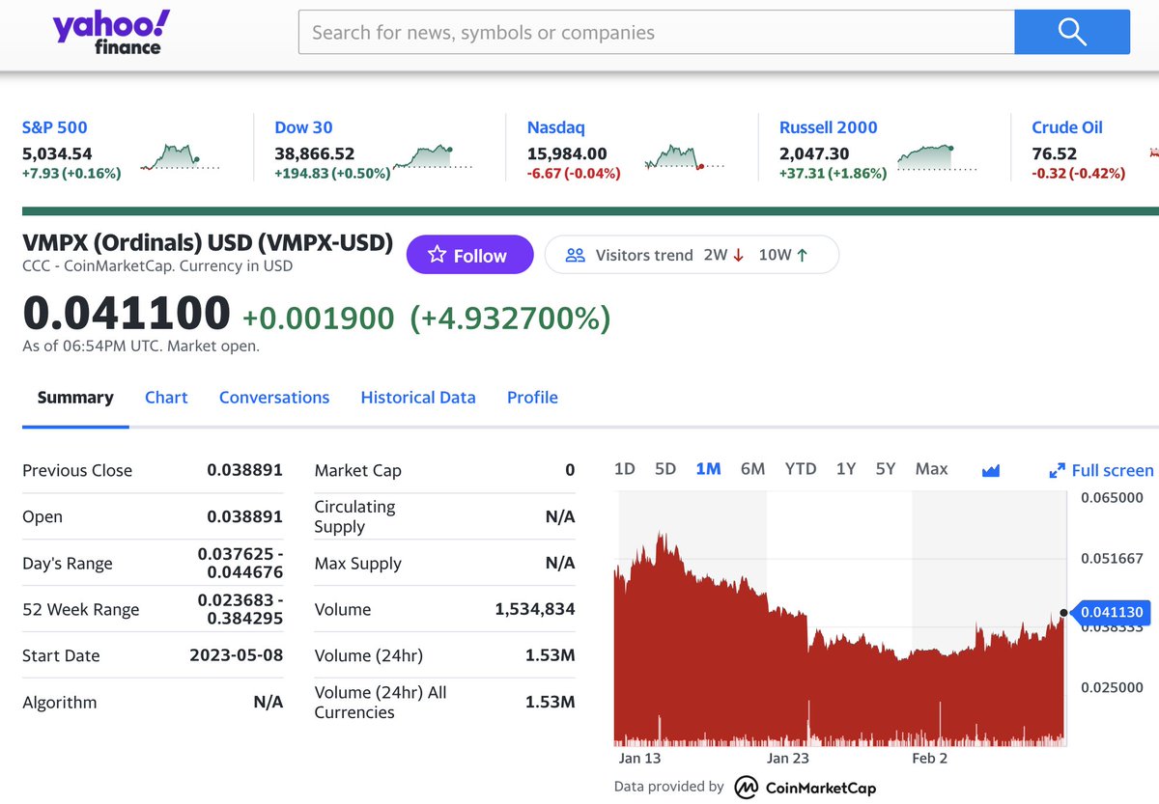The image size is (1159, 804).
Task: Switch to the Summary tab
Action: point(75,398)
